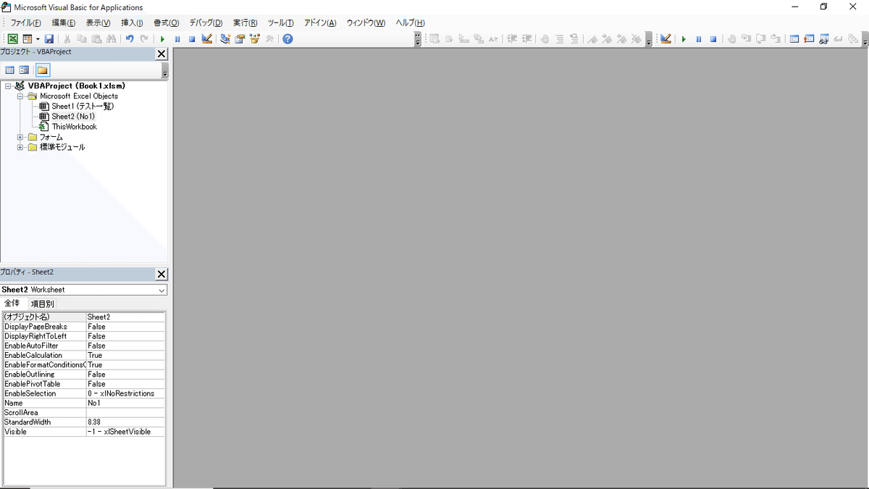The image size is (869, 489).
Task: Select the DisplayRightToLeft property row
Action: pos(84,336)
